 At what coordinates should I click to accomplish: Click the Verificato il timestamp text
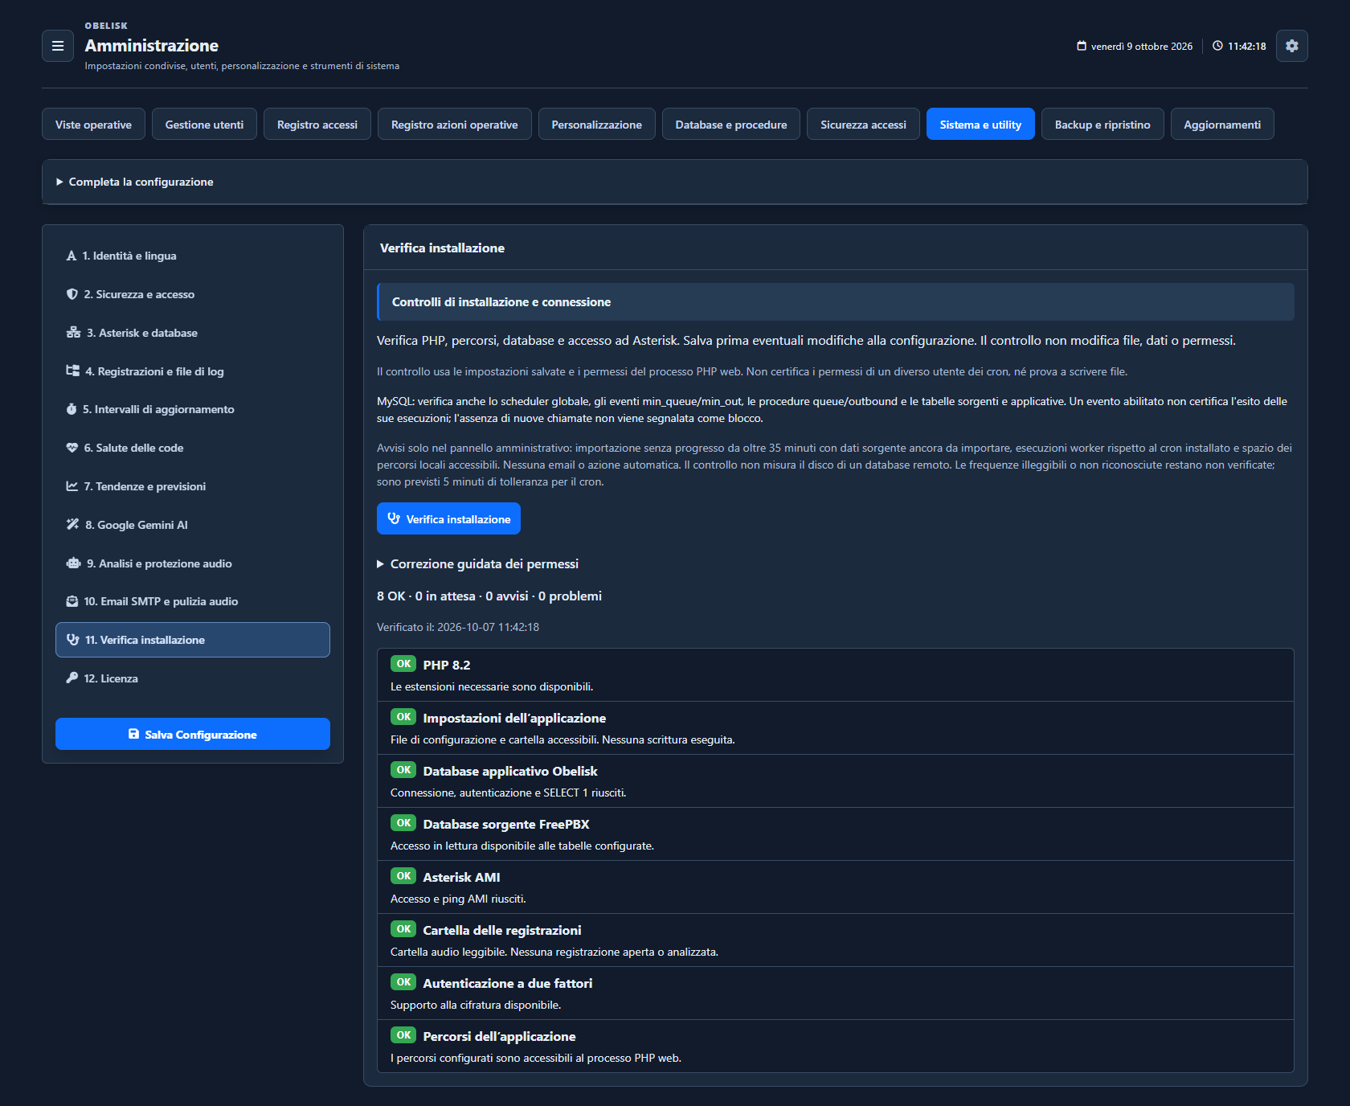pos(458,627)
